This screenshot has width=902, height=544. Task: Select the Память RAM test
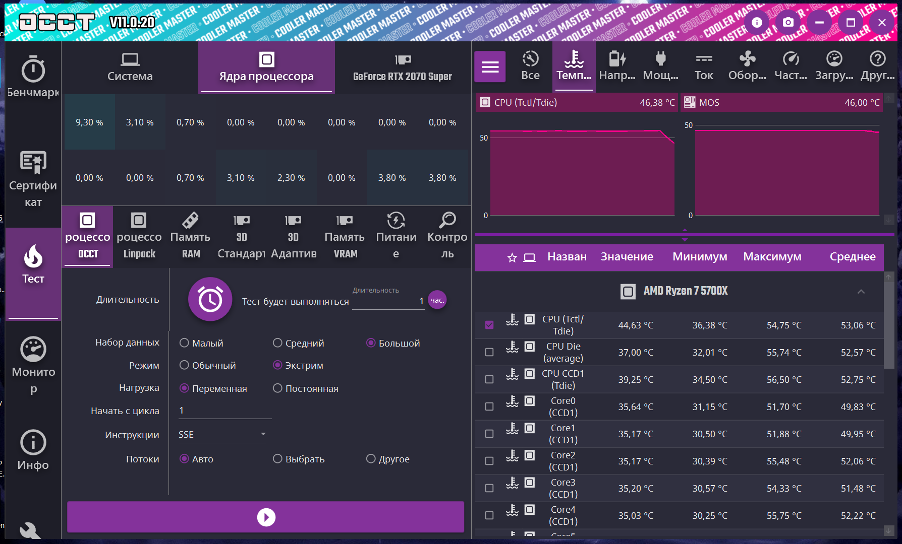pyautogui.click(x=190, y=236)
